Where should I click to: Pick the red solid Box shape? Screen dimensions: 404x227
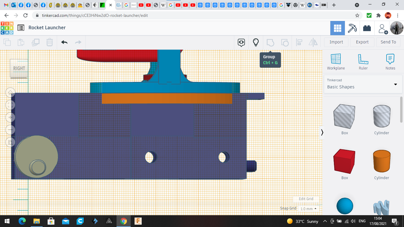coord(345,161)
